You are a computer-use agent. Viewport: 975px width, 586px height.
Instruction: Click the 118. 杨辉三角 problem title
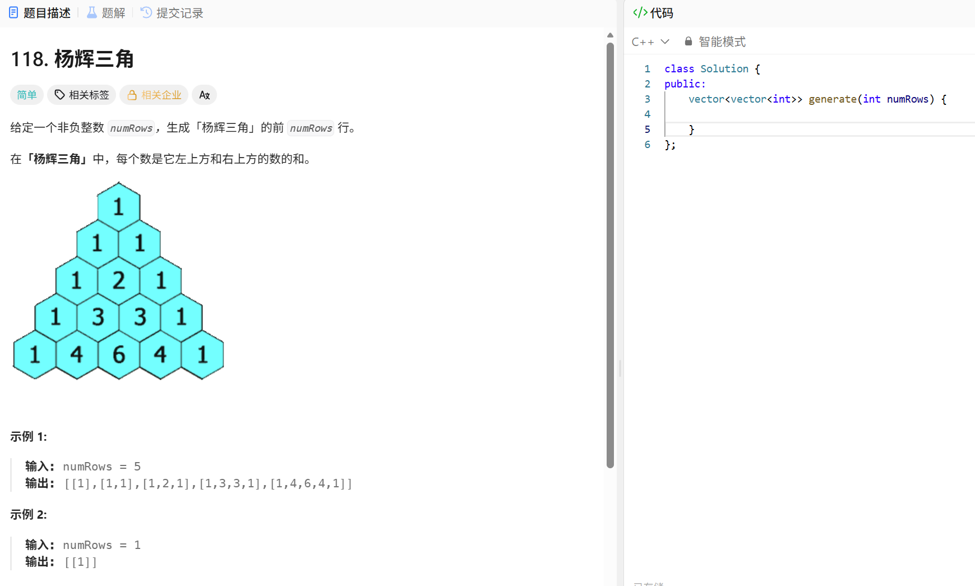pyautogui.click(x=72, y=59)
